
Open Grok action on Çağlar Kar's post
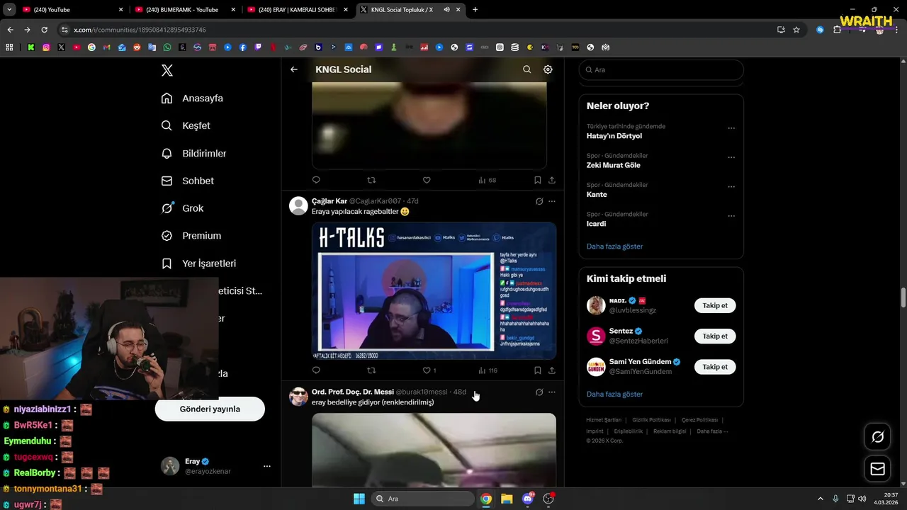(539, 201)
